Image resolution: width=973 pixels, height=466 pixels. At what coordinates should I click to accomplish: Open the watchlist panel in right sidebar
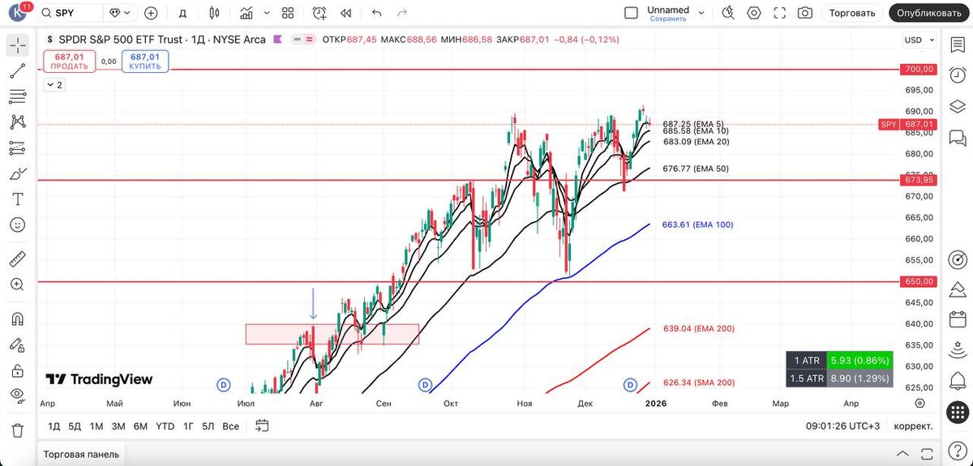coord(958,45)
